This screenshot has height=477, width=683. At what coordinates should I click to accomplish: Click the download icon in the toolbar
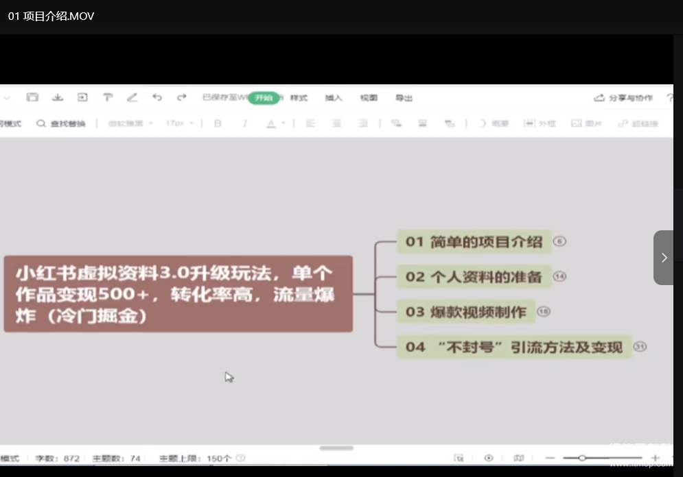pyautogui.click(x=58, y=97)
